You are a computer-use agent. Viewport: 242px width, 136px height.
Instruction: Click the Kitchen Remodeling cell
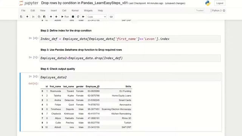point(121,114)
